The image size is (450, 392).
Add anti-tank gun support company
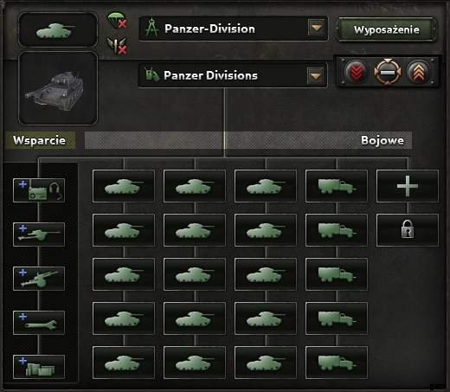coord(39,235)
